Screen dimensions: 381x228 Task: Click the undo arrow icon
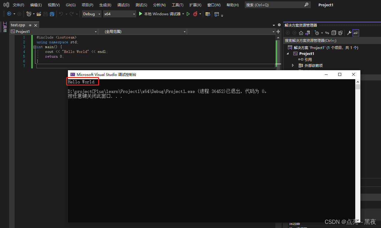click(61, 14)
